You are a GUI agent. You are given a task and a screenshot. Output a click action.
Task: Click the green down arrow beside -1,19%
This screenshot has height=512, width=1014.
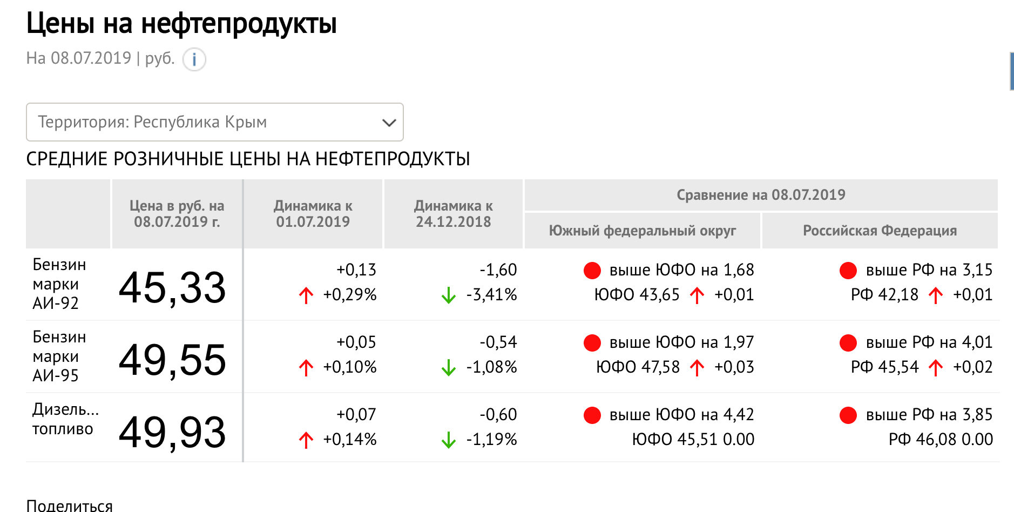(448, 440)
